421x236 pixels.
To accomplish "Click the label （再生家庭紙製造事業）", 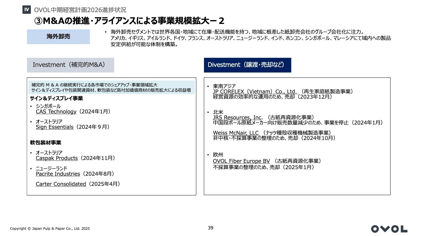I will 327,91.
